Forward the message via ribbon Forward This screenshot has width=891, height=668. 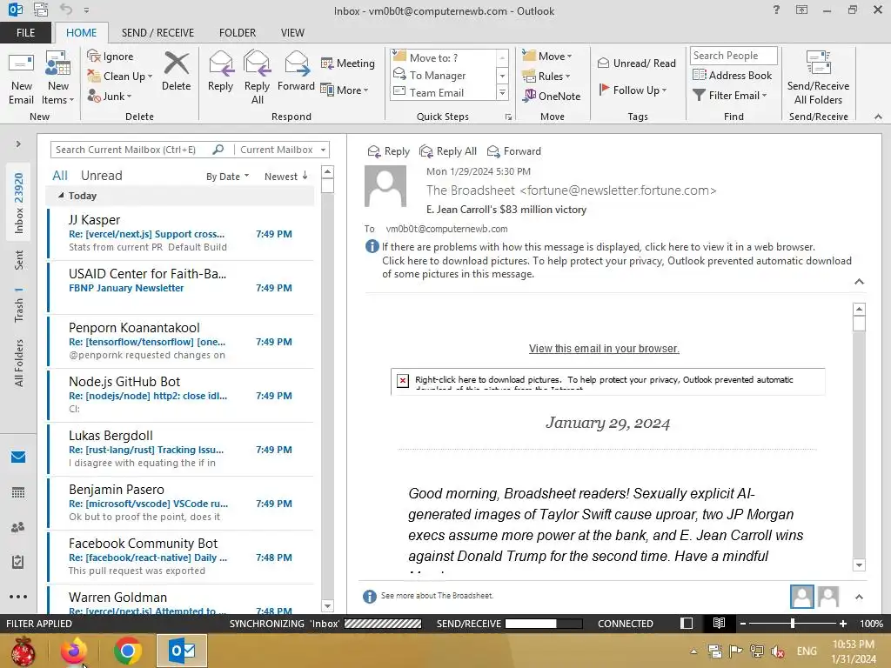[296, 72]
